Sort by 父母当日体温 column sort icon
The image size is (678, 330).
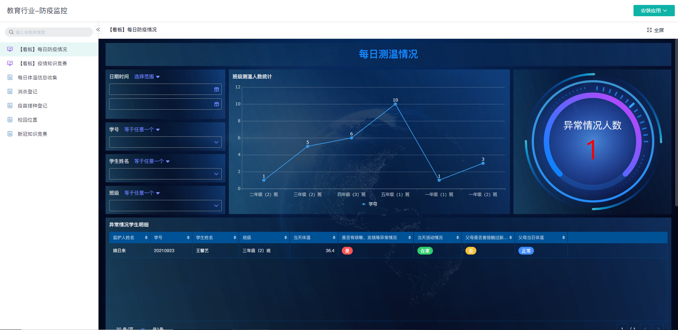click(x=564, y=238)
